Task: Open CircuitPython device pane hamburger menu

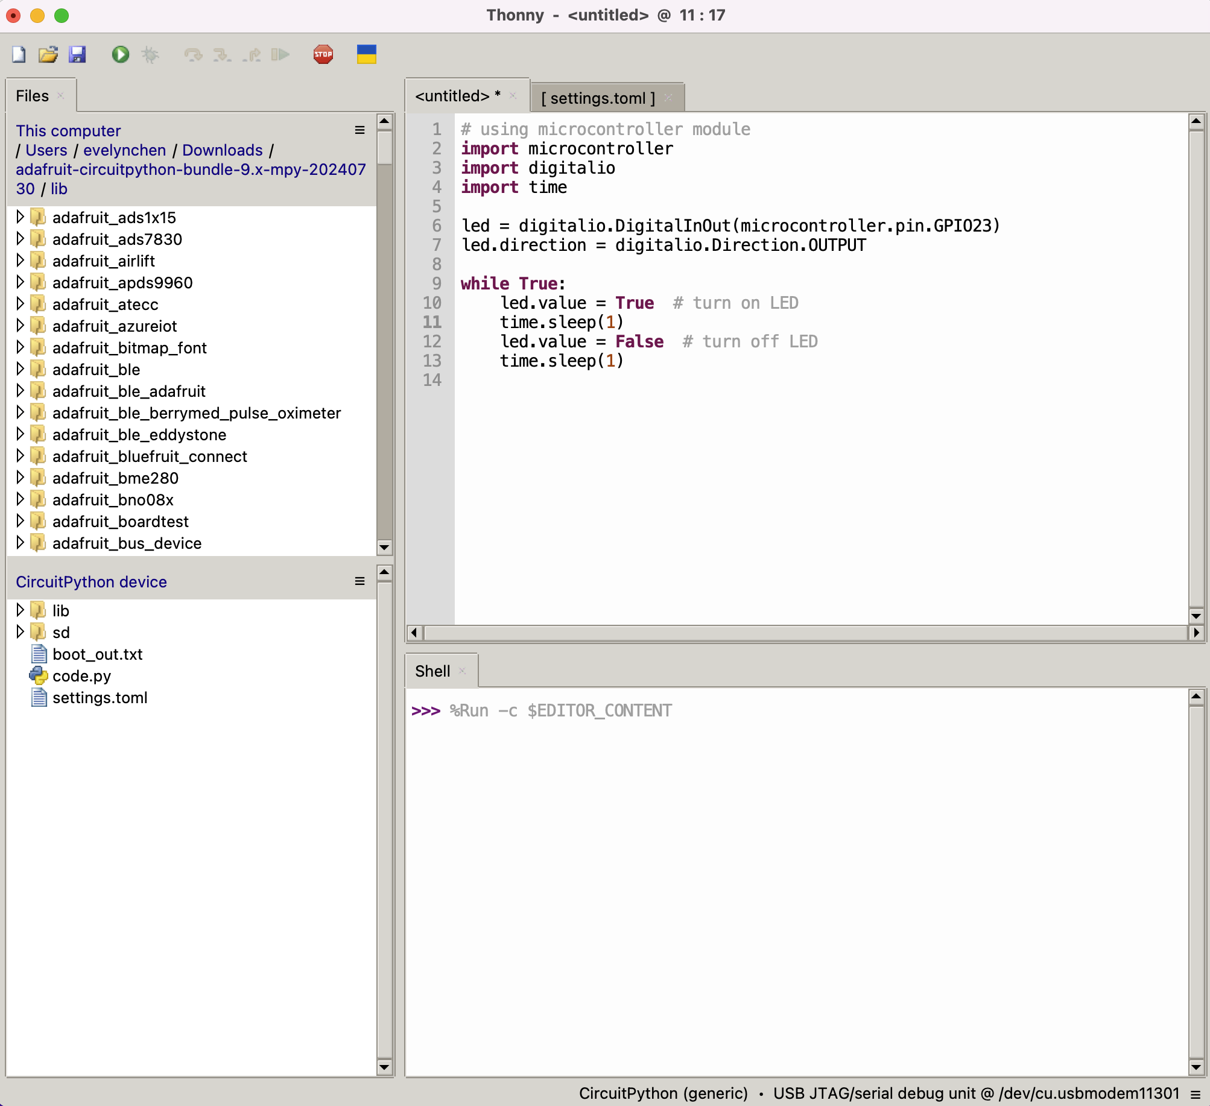Action: pos(360,581)
